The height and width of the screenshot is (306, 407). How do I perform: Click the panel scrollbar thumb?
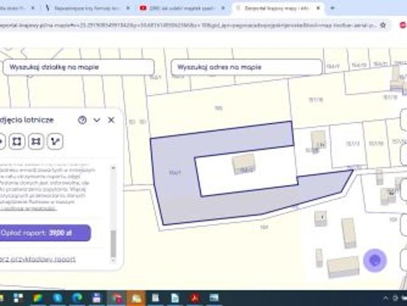click(113, 243)
